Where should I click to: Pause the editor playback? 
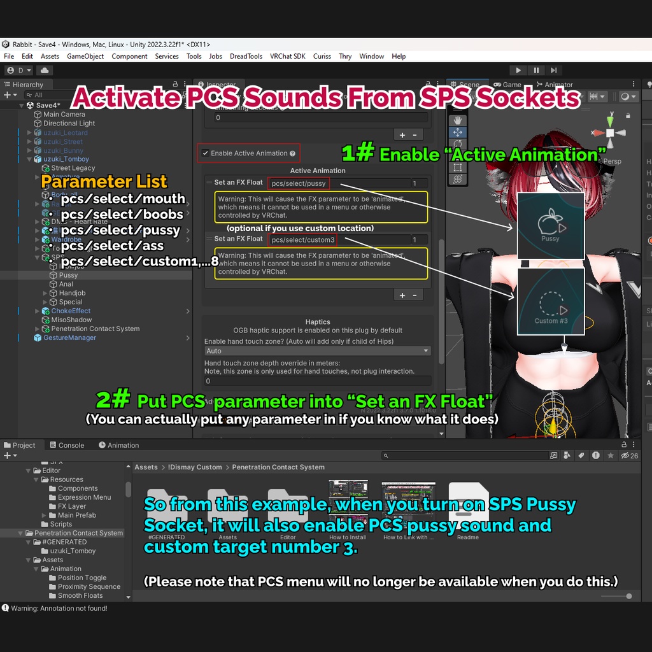(x=536, y=70)
